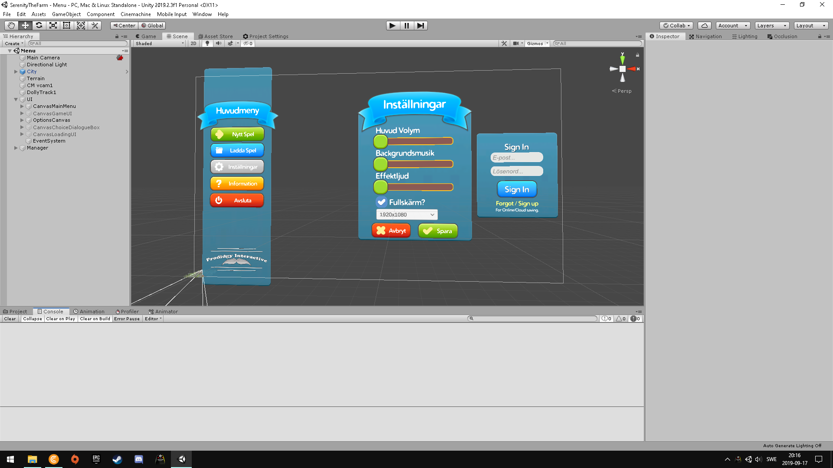The width and height of the screenshot is (833, 468).
Task: Collapse UI object in hierarchy
Action: [x=16, y=99]
